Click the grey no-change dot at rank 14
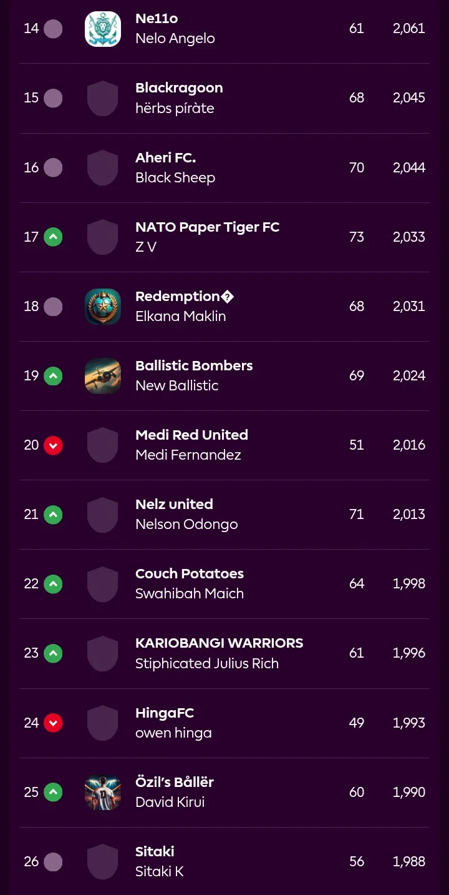The height and width of the screenshot is (895, 449). pyautogui.click(x=53, y=29)
